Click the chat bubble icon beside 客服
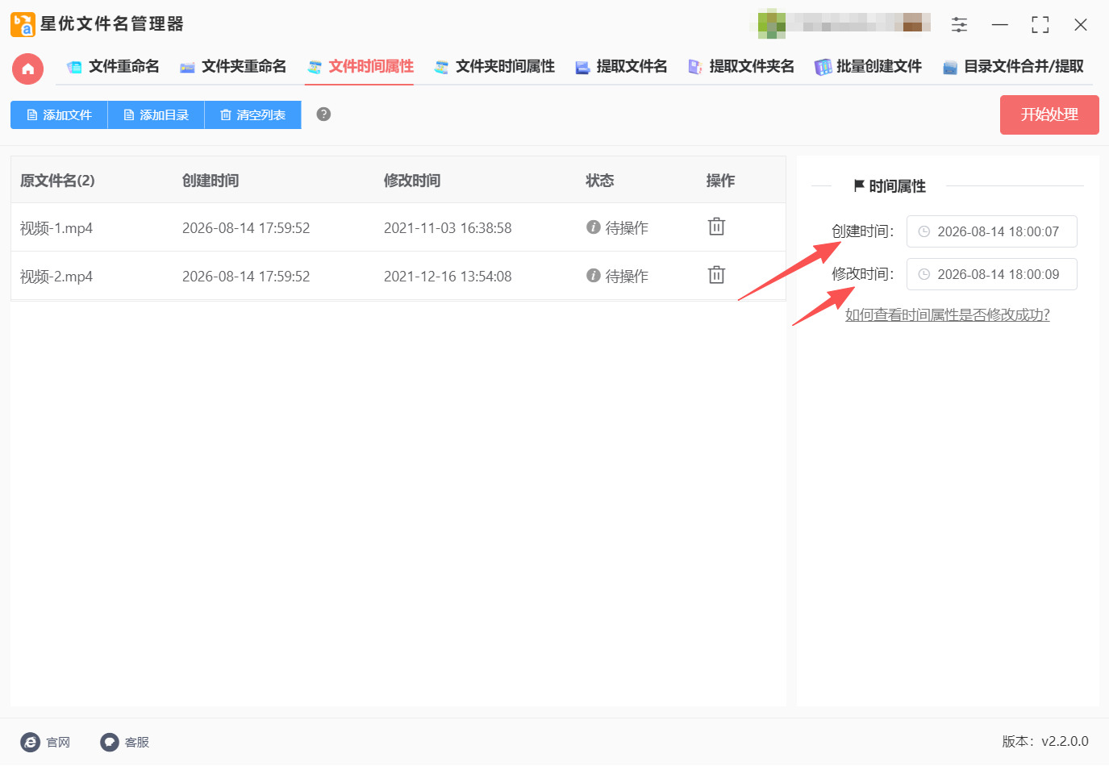The height and width of the screenshot is (766, 1109). click(110, 743)
